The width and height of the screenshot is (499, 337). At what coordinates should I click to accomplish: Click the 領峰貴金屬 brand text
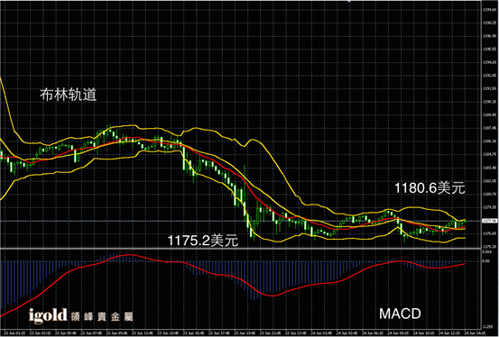point(102,316)
